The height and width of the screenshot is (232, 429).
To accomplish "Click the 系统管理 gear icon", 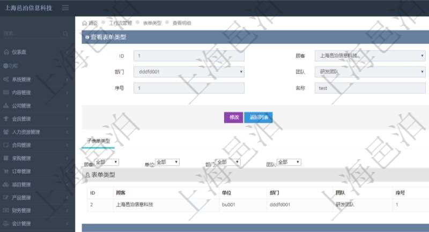I will (x=6, y=79).
